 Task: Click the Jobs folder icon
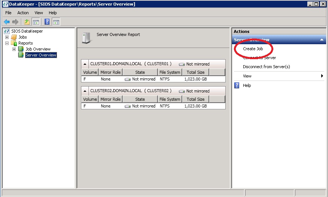click(14, 37)
